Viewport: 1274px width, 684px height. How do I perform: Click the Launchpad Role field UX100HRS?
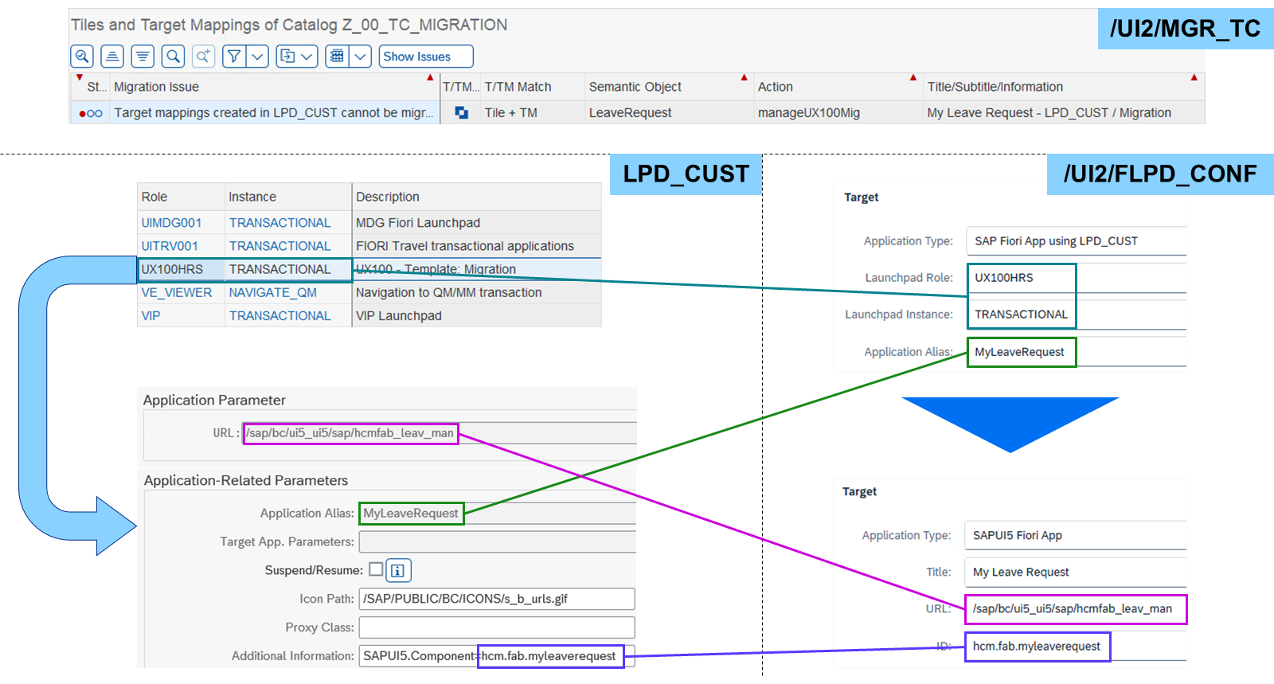coord(1077,278)
